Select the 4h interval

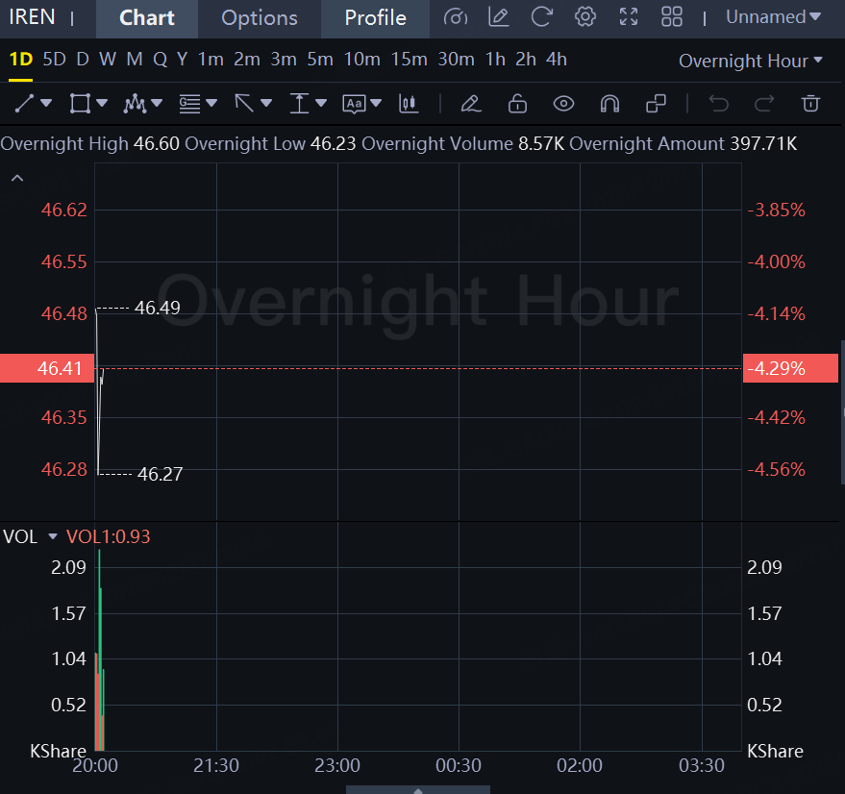click(x=557, y=60)
